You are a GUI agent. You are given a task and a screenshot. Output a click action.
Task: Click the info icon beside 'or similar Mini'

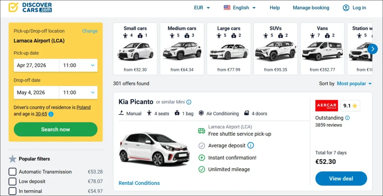[189, 102]
